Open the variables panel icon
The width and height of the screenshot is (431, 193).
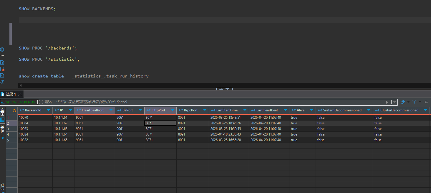coord(2,76)
